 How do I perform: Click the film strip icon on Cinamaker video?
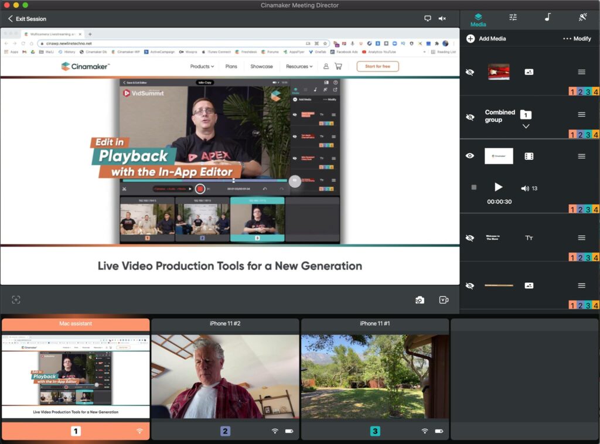[x=529, y=156]
